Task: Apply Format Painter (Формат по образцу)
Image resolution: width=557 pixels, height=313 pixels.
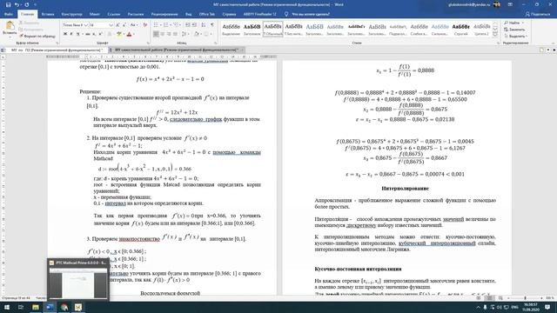Action: coord(37,37)
